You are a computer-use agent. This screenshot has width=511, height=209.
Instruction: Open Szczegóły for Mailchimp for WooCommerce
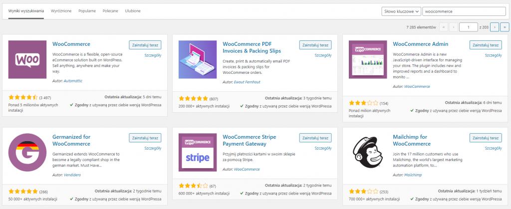coord(494,148)
